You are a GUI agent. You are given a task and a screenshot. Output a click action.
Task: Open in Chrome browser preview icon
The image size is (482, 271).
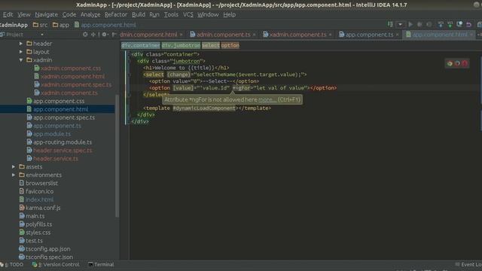click(450, 63)
